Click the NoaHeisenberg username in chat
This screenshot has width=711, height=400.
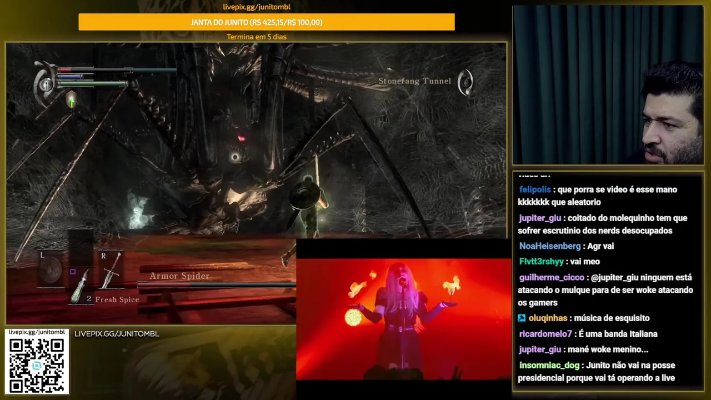tap(550, 246)
